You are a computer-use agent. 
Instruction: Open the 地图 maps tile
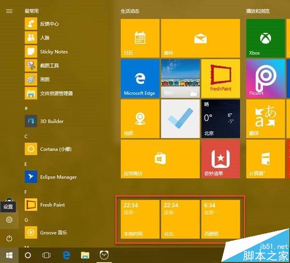(140, 119)
